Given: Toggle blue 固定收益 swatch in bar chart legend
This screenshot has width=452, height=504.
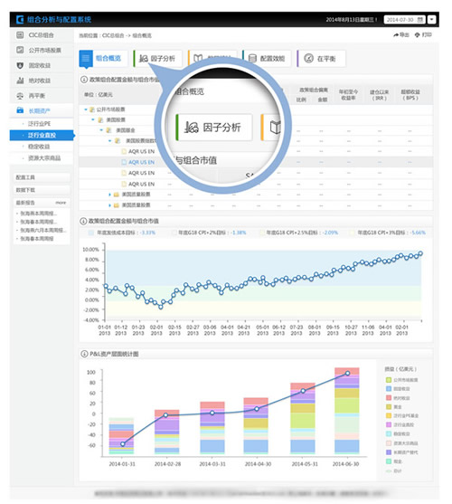Looking at the screenshot, I should (389, 388).
